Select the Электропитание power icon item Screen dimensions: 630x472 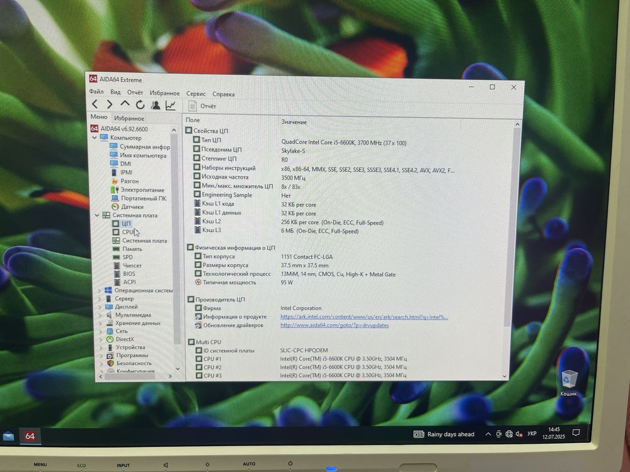point(137,190)
